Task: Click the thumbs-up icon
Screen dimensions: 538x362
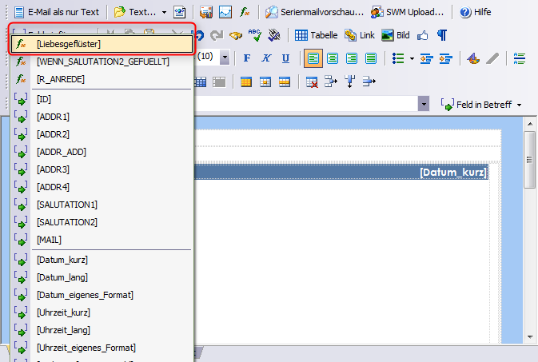Action: (423, 35)
